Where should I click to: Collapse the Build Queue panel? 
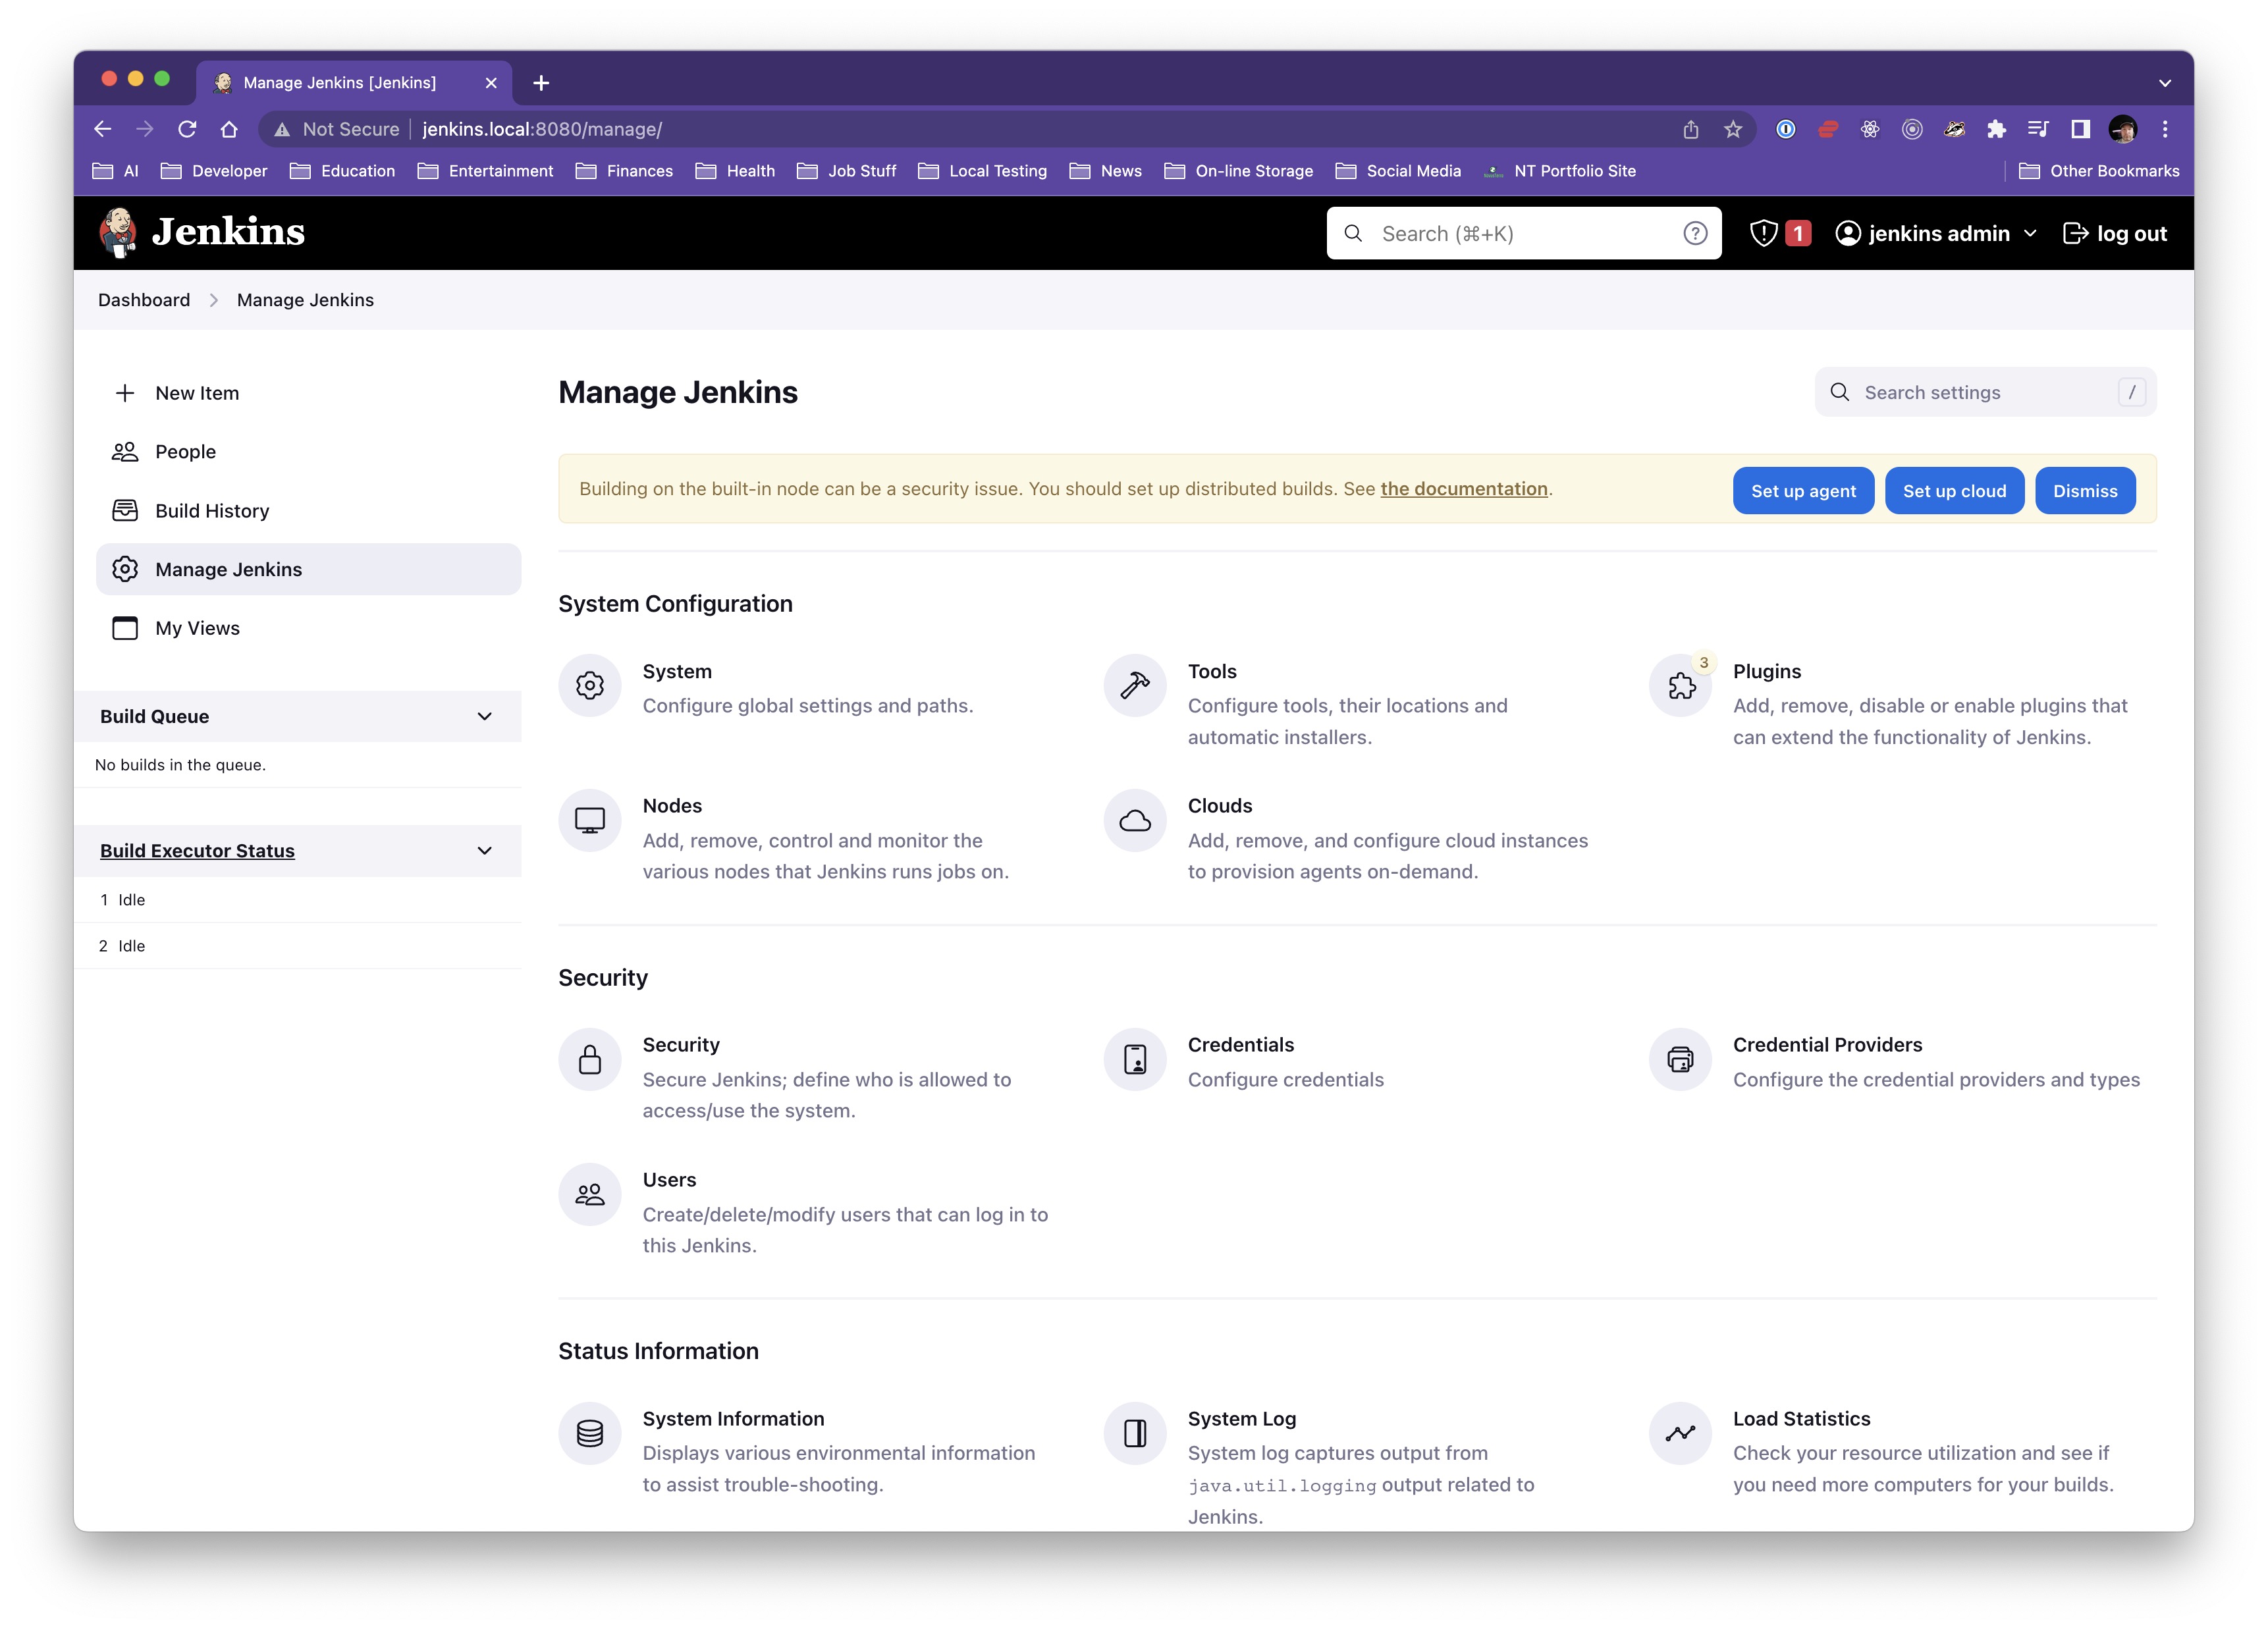[x=485, y=716]
